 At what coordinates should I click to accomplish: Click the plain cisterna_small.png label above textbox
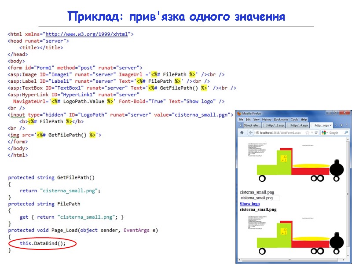[257, 192]
